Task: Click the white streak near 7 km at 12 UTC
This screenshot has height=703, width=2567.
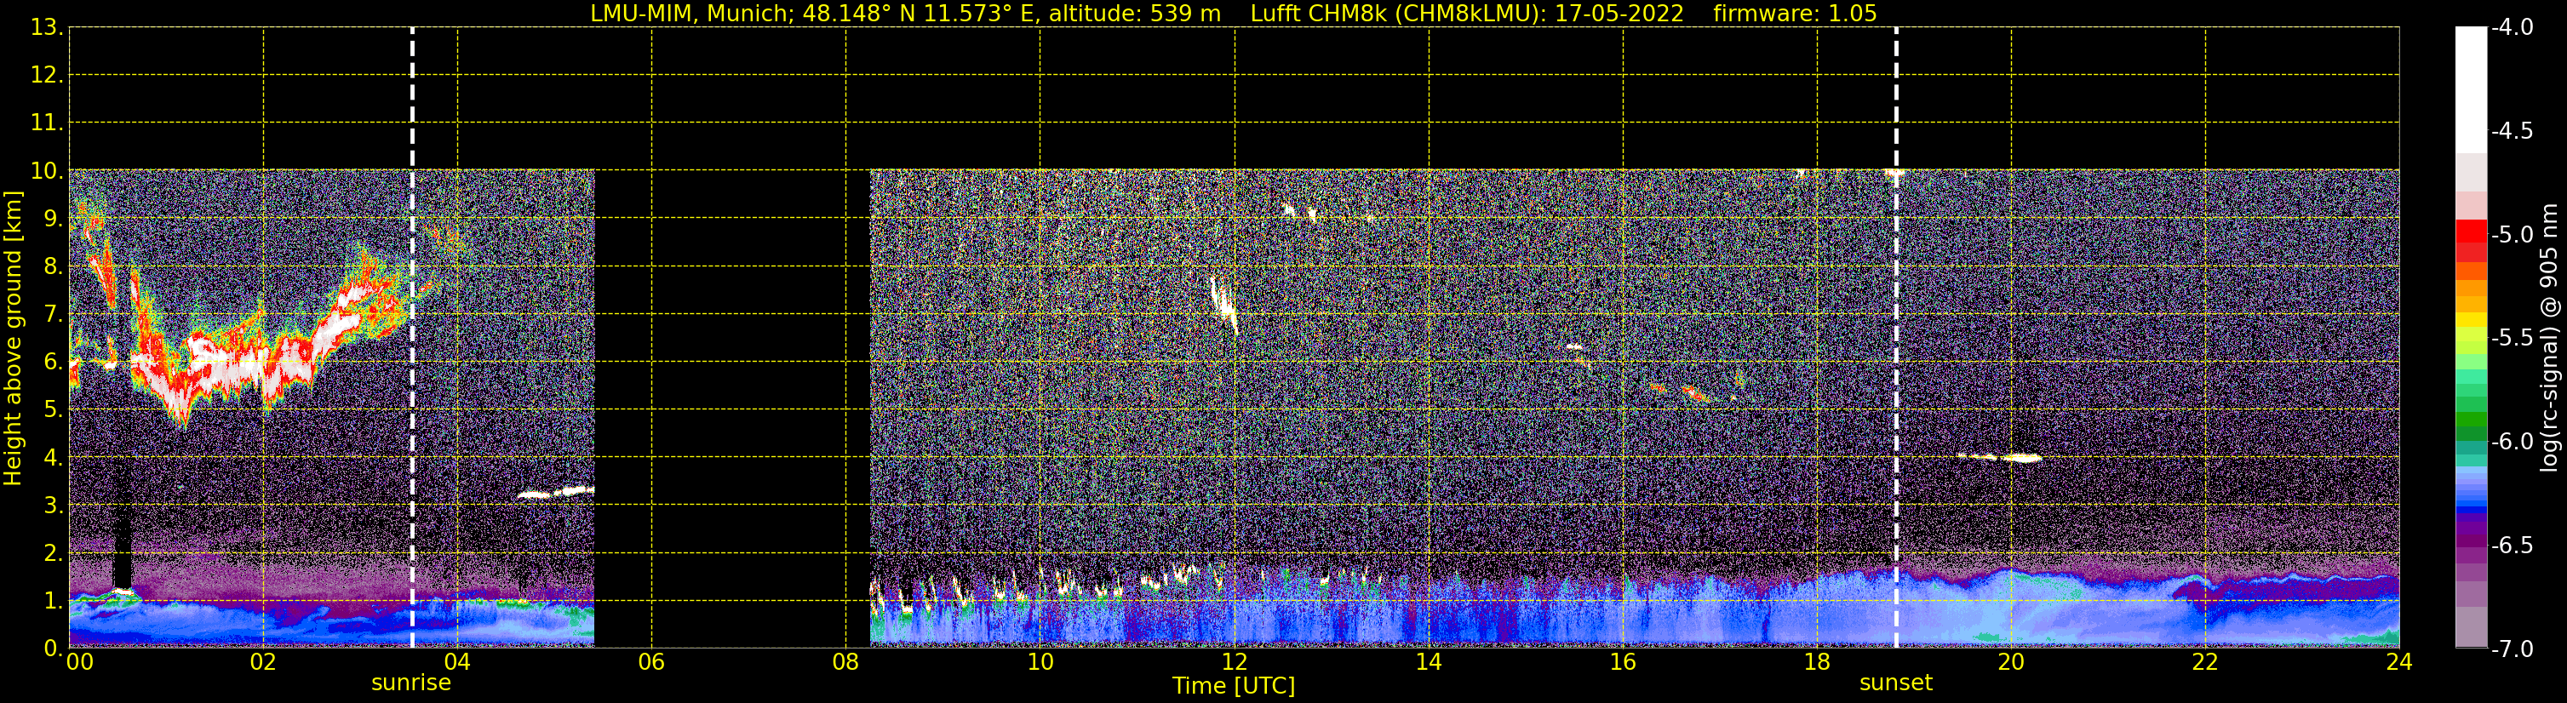Action: coord(1223,305)
